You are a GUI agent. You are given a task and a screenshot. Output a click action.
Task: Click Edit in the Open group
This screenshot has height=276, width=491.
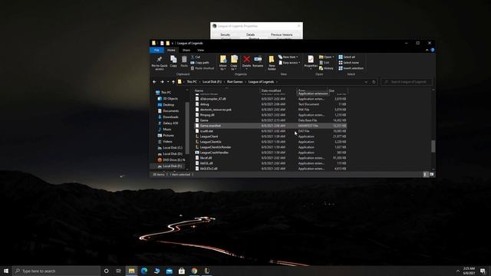pyautogui.click(x=324, y=63)
